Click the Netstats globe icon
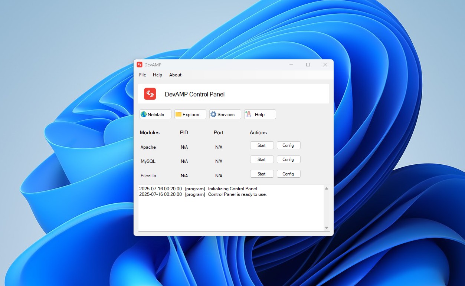465x286 pixels. point(144,115)
